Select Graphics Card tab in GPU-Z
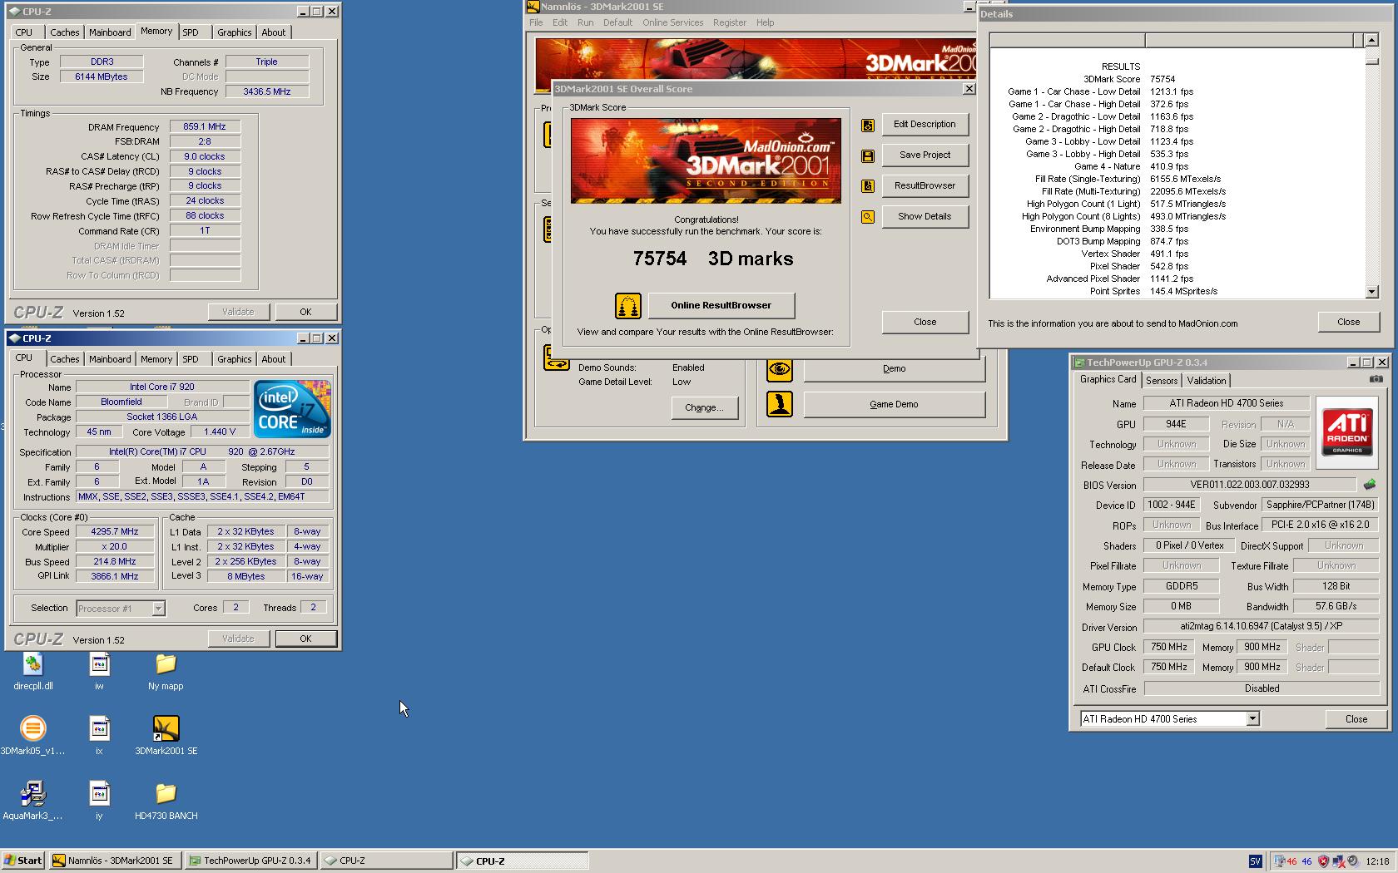Image resolution: width=1398 pixels, height=873 pixels. tap(1108, 379)
